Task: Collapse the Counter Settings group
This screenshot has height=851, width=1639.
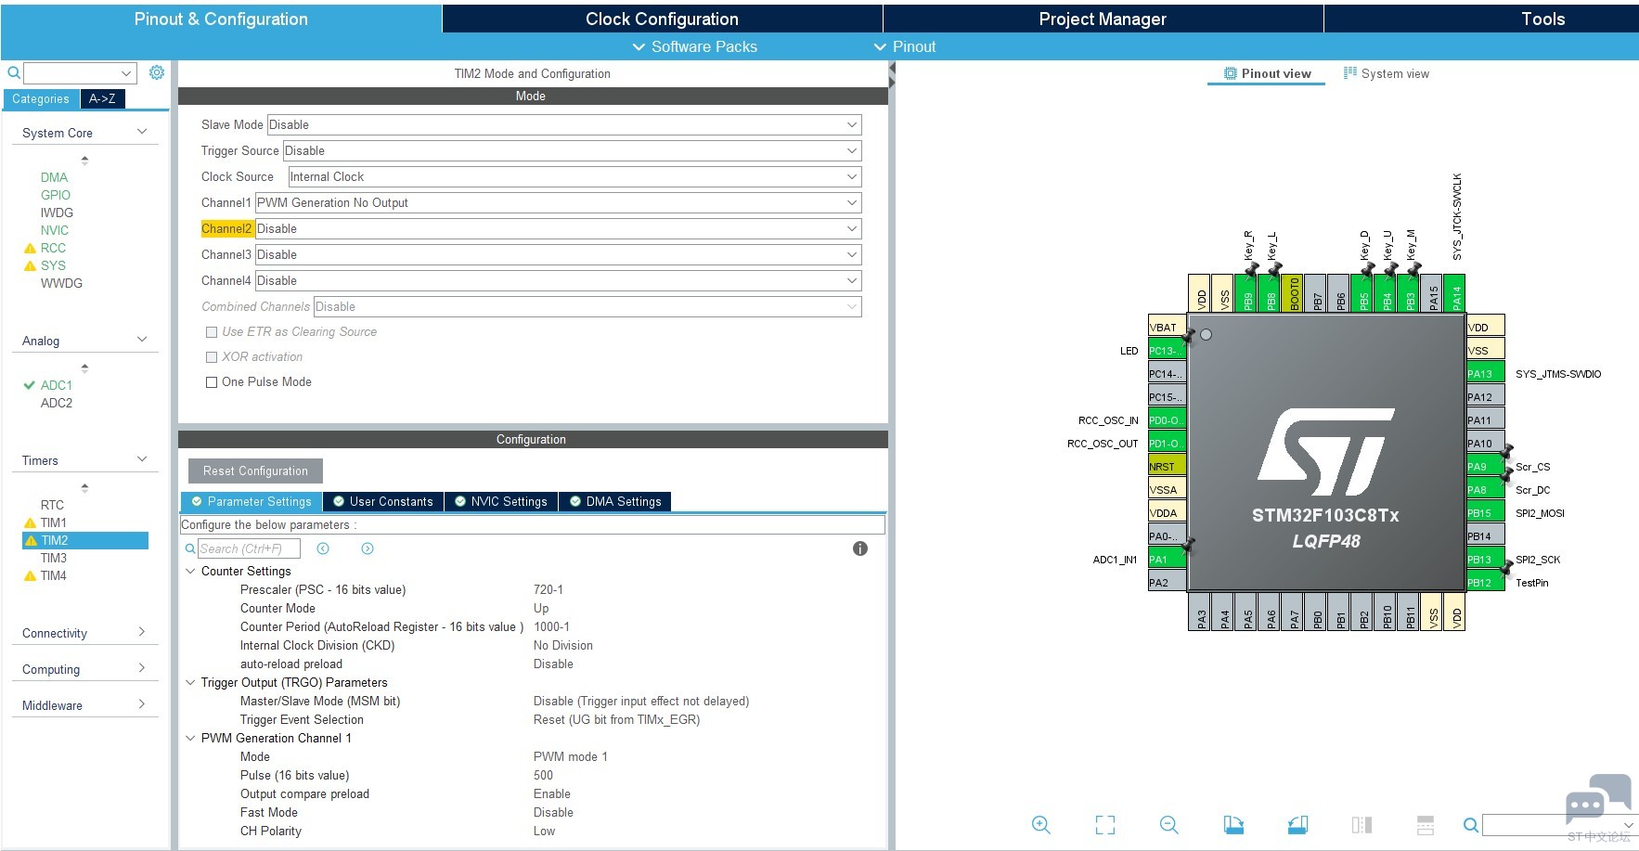Action: (191, 572)
